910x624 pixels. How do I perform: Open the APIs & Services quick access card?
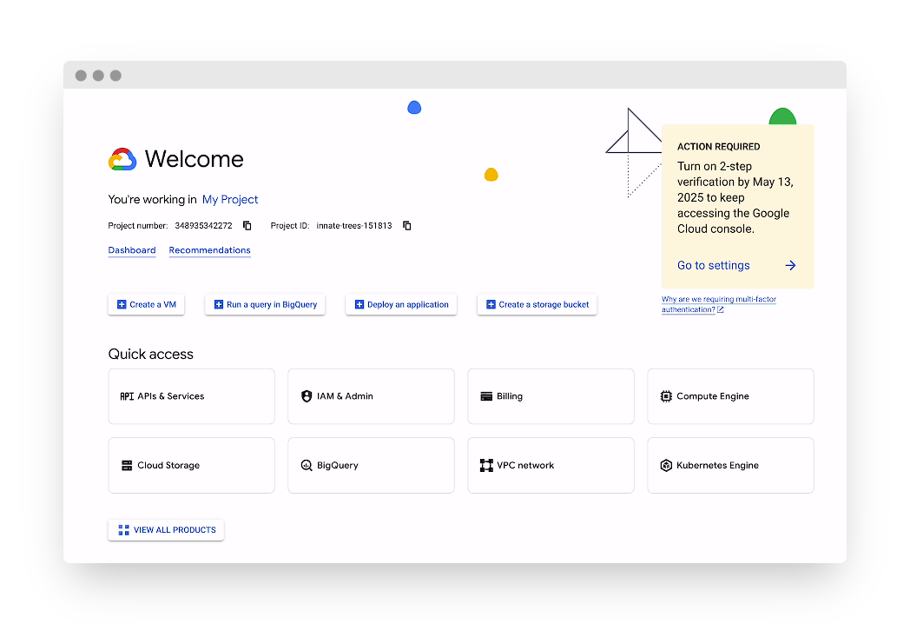[x=192, y=396]
